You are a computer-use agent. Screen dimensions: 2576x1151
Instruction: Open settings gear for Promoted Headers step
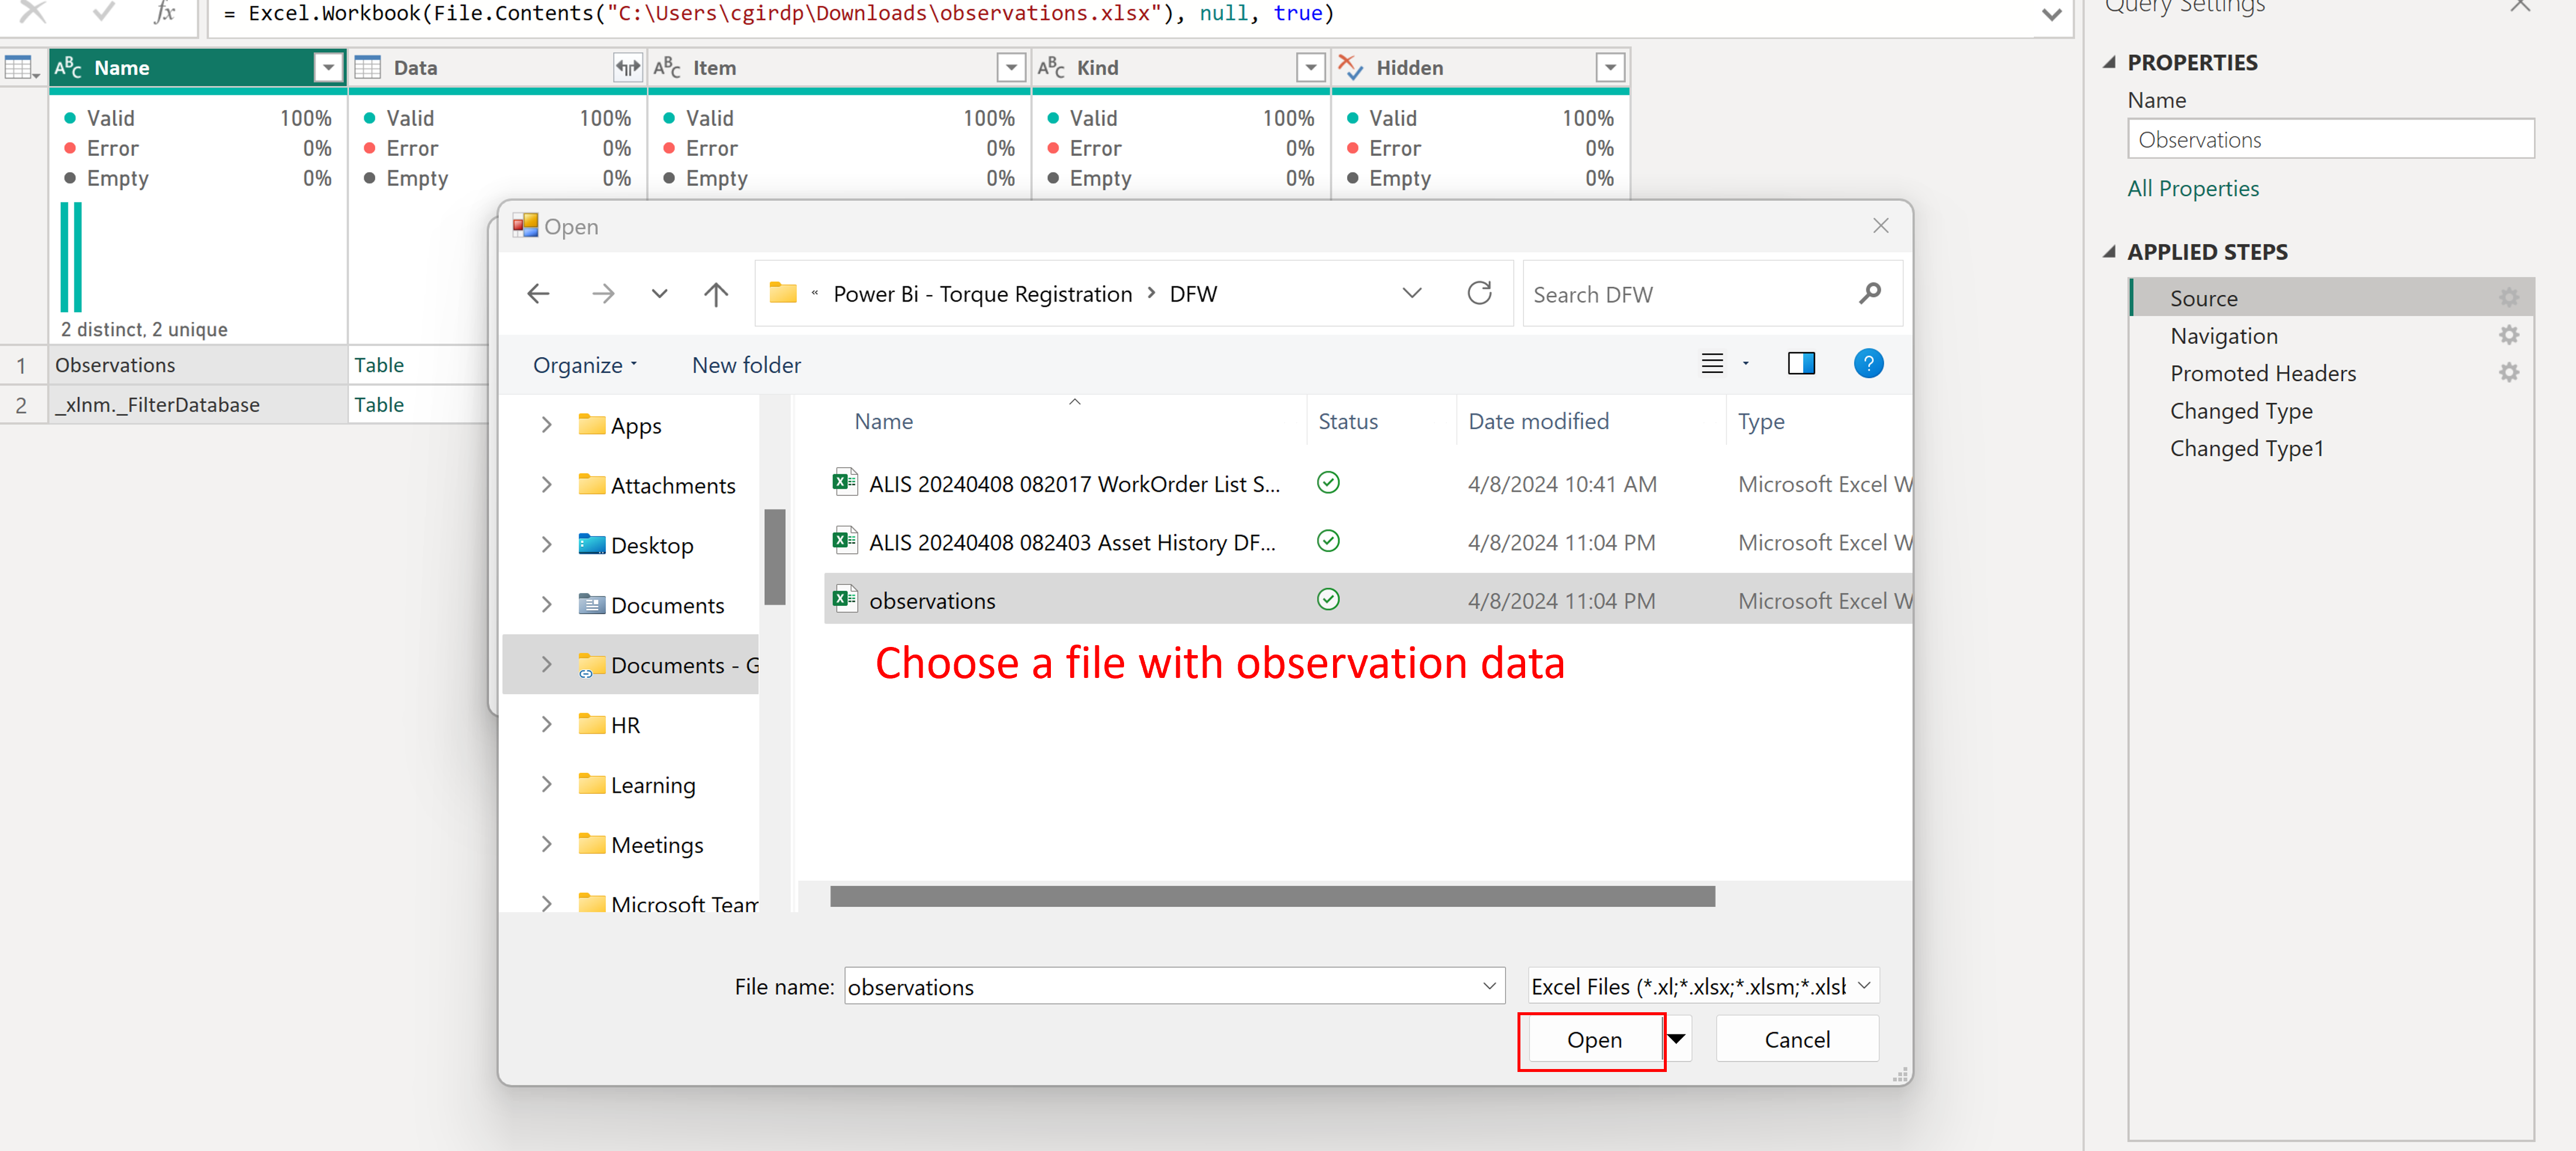tap(2508, 373)
